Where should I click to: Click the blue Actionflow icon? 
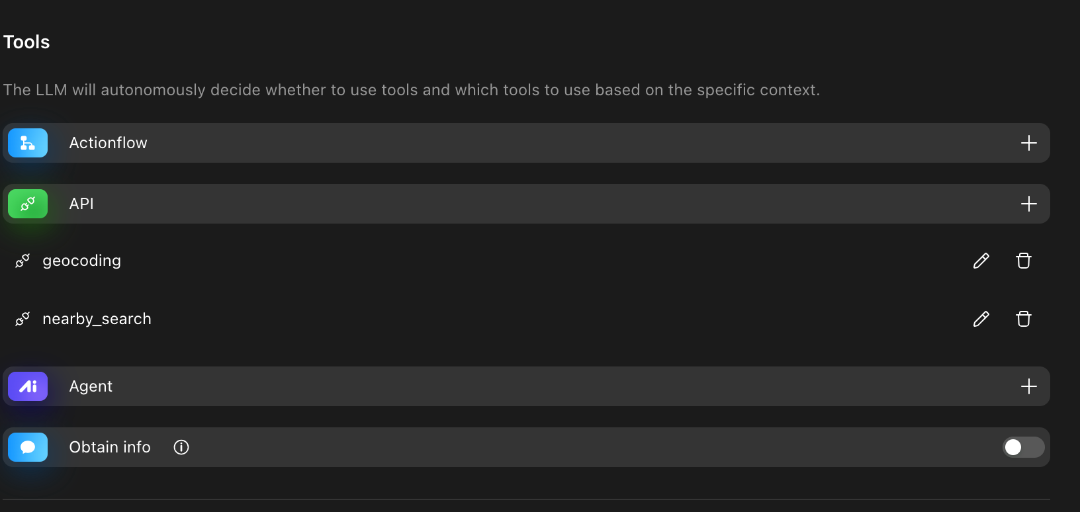[28, 143]
